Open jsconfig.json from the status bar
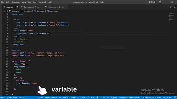Image resolution: width=177 pixels, height=99 pixels. [112, 97]
